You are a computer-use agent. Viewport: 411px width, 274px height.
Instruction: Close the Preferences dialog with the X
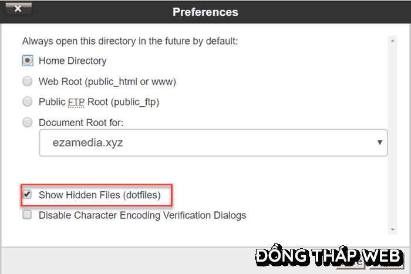18,9
